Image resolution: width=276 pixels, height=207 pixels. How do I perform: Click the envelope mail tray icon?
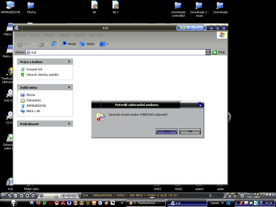click(x=246, y=203)
